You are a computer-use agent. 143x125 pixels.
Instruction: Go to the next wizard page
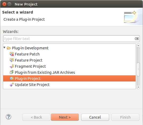tap(65, 117)
